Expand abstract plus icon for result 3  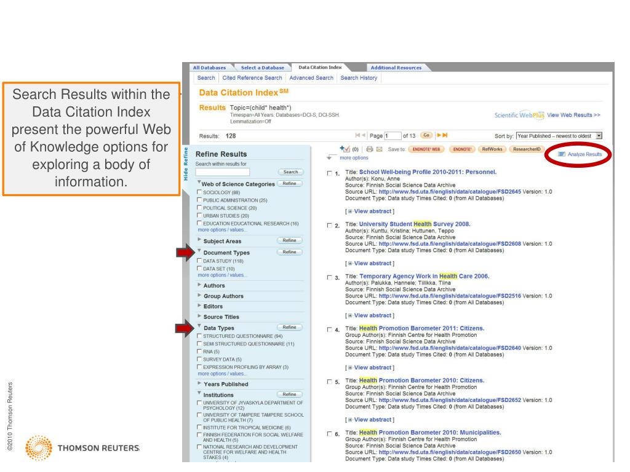[x=350, y=315]
